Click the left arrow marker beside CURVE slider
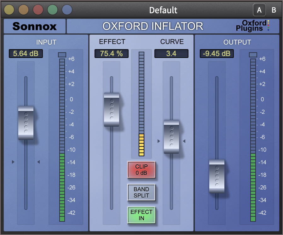 (159, 141)
